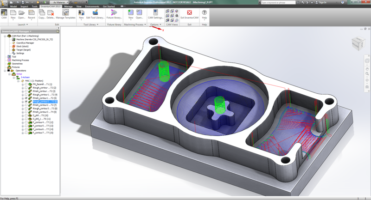
Task: Open CAM Settings
Action: coord(155,13)
